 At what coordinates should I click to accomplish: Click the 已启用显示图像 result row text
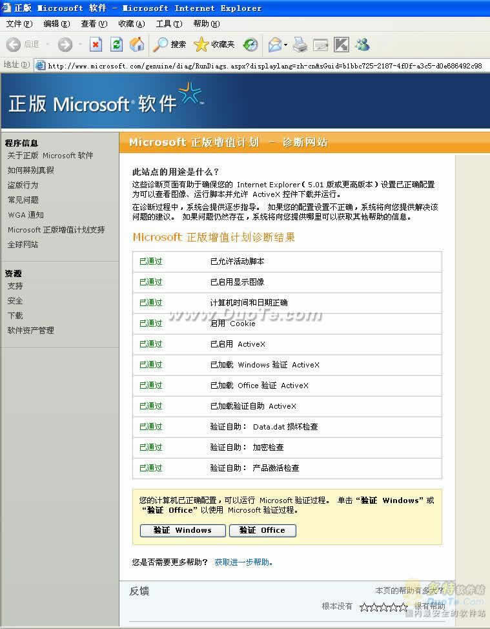pos(238,282)
